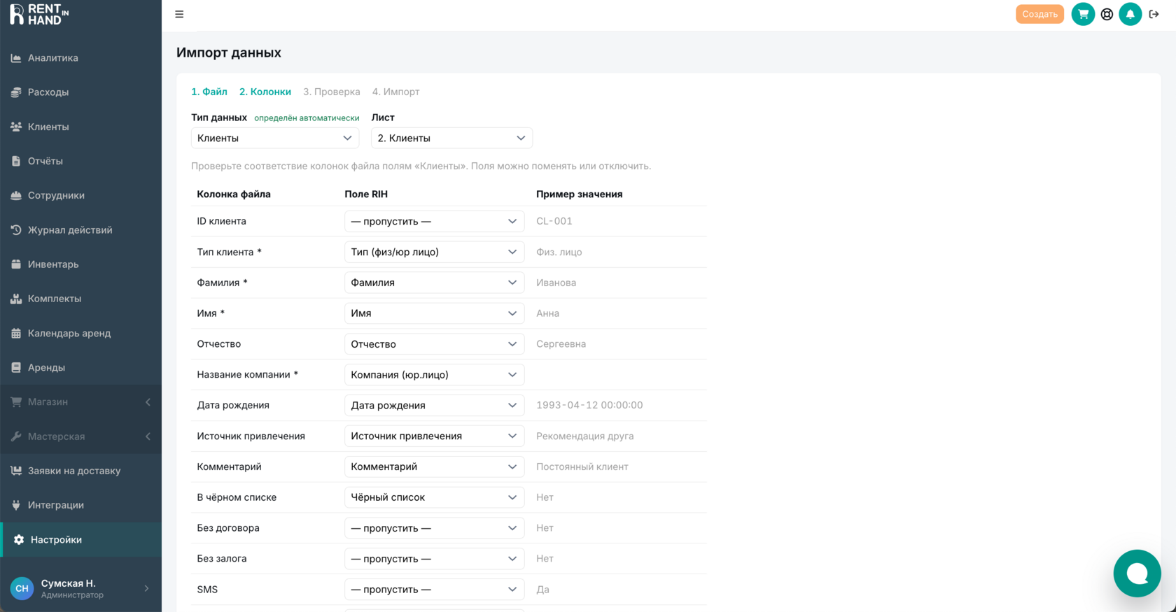Open Аналитика in the sidebar
Image resolution: width=1176 pixels, height=612 pixels.
tap(80, 58)
